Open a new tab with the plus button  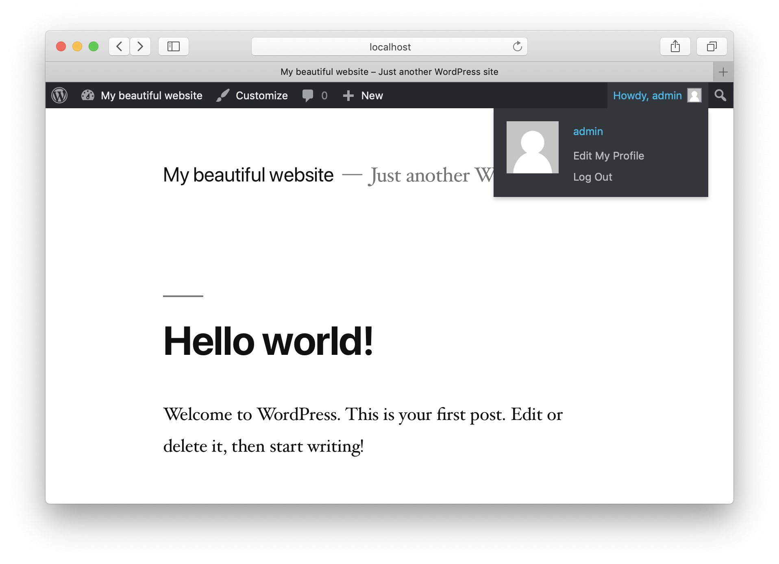point(723,72)
